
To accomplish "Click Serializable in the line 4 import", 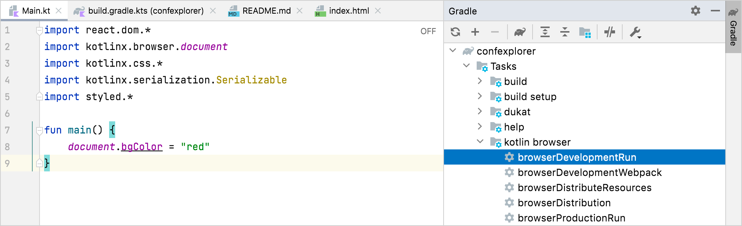I will point(251,80).
